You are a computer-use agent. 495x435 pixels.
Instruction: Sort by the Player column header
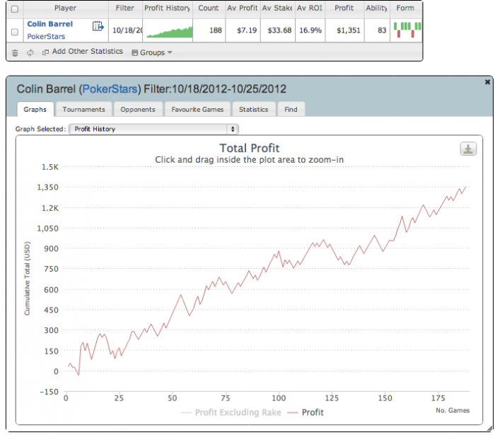(x=65, y=8)
